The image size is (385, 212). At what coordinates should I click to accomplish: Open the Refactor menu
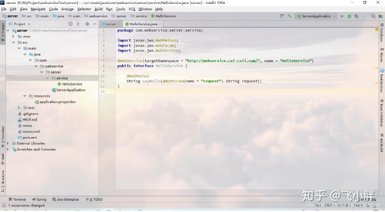click(84, 9)
